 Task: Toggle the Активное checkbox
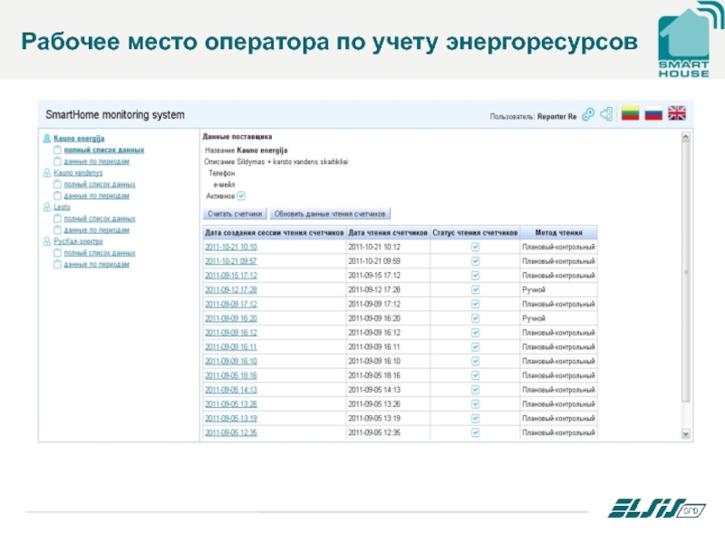click(241, 196)
